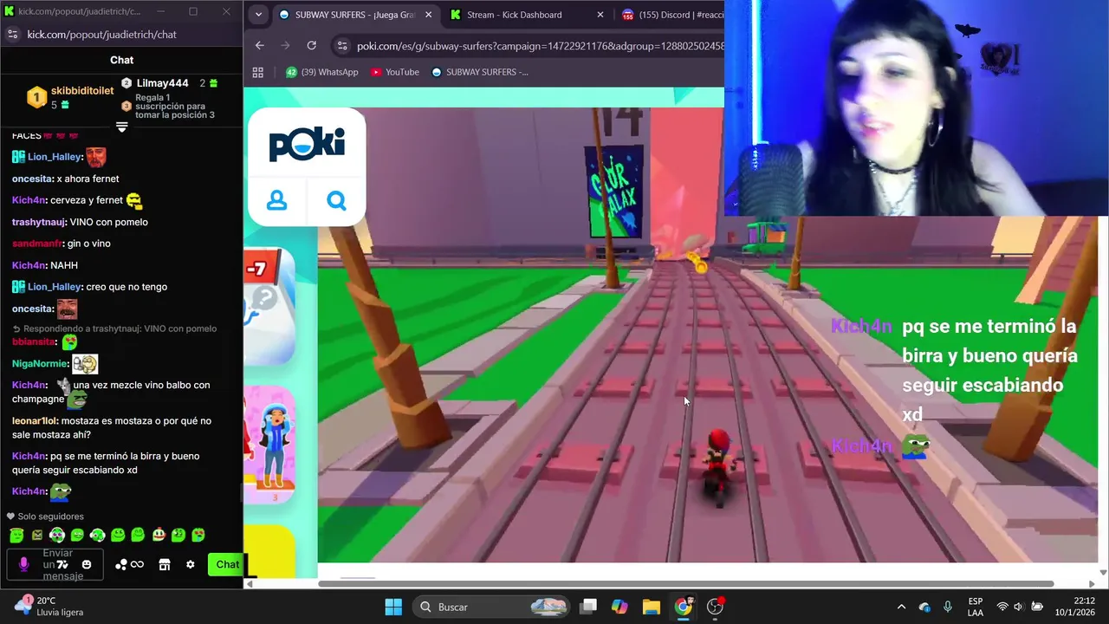Click the ESP LAA language indicator
The image size is (1109, 624).
point(976,607)
